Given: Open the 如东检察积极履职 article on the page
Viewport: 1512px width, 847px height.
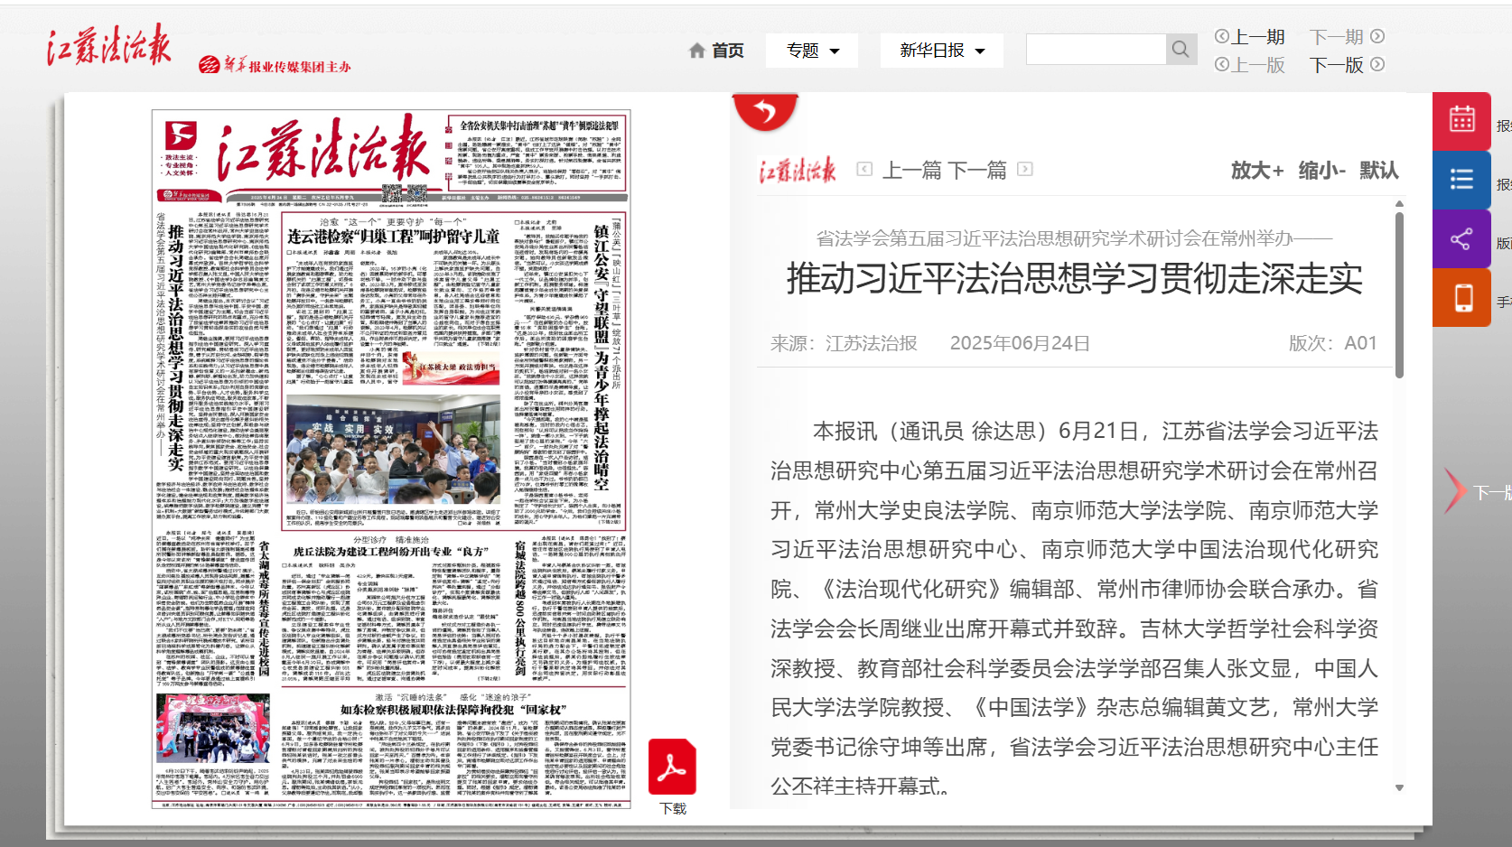Looking at the screenshot, I should pos(453,710).
